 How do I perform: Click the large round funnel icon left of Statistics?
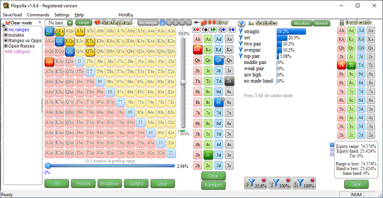241,24
